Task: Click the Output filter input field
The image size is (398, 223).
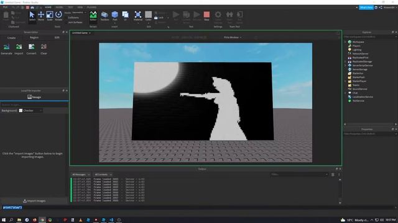Action: coord(299,175)
